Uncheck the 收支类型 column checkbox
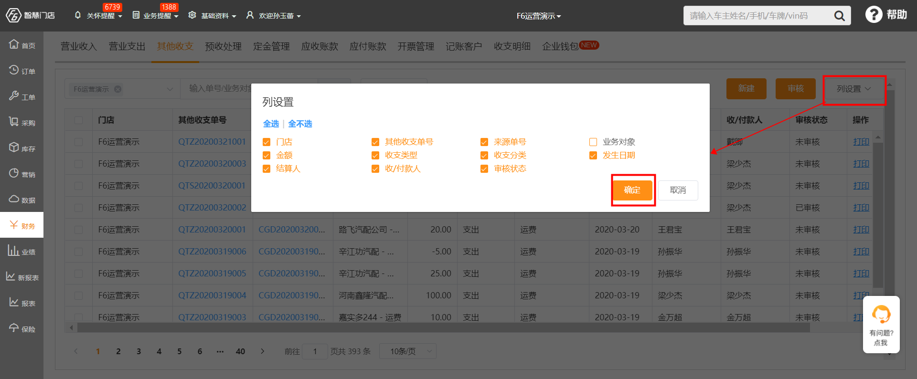Image resolution: width=917 pixels, height=379 pixels. tap(375, 156)
